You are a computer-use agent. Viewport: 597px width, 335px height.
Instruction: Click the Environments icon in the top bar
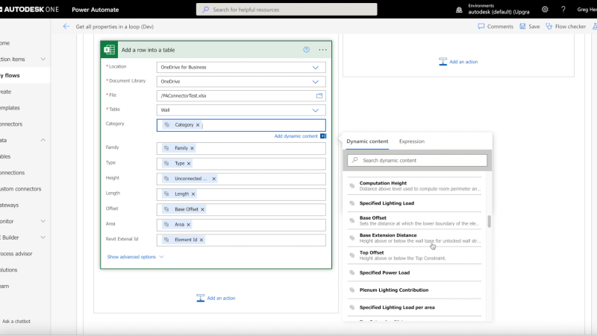459,10
